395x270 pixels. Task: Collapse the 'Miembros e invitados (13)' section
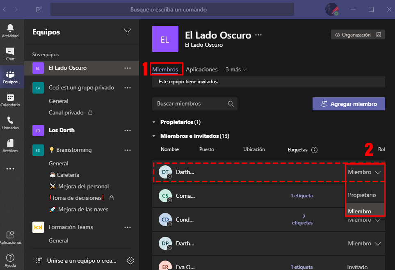[155, 135]
